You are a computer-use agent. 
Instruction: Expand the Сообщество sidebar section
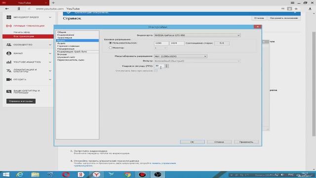point(50,45)
